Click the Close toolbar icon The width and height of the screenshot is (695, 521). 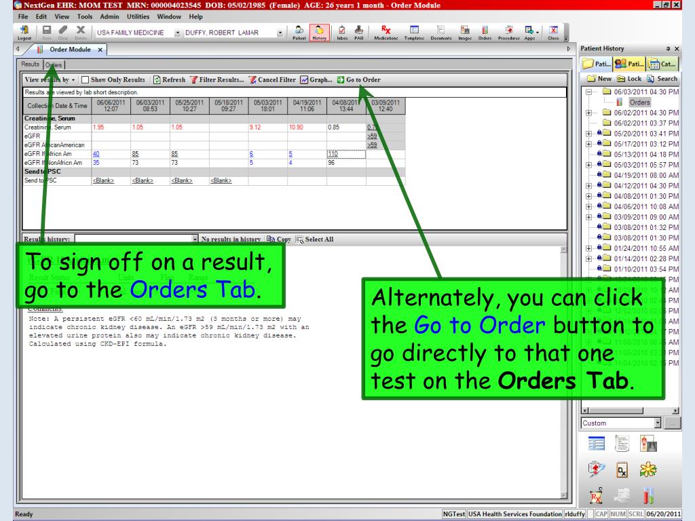coord(553,33)
